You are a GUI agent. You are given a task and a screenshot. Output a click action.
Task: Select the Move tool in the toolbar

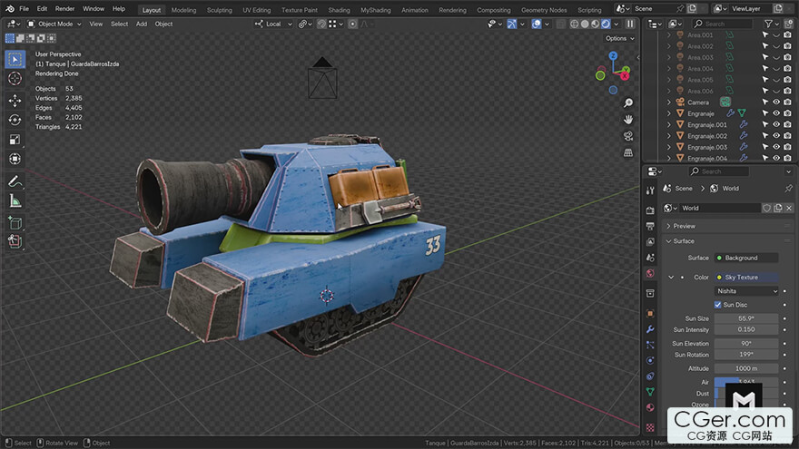[x=15, y=100]
